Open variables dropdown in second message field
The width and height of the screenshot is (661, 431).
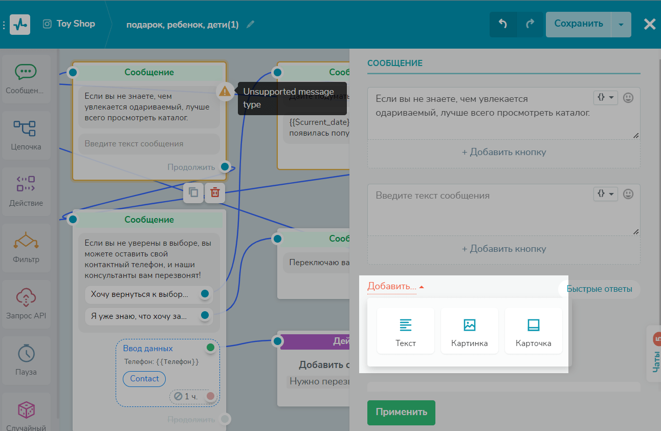click(x=605, y=194)
